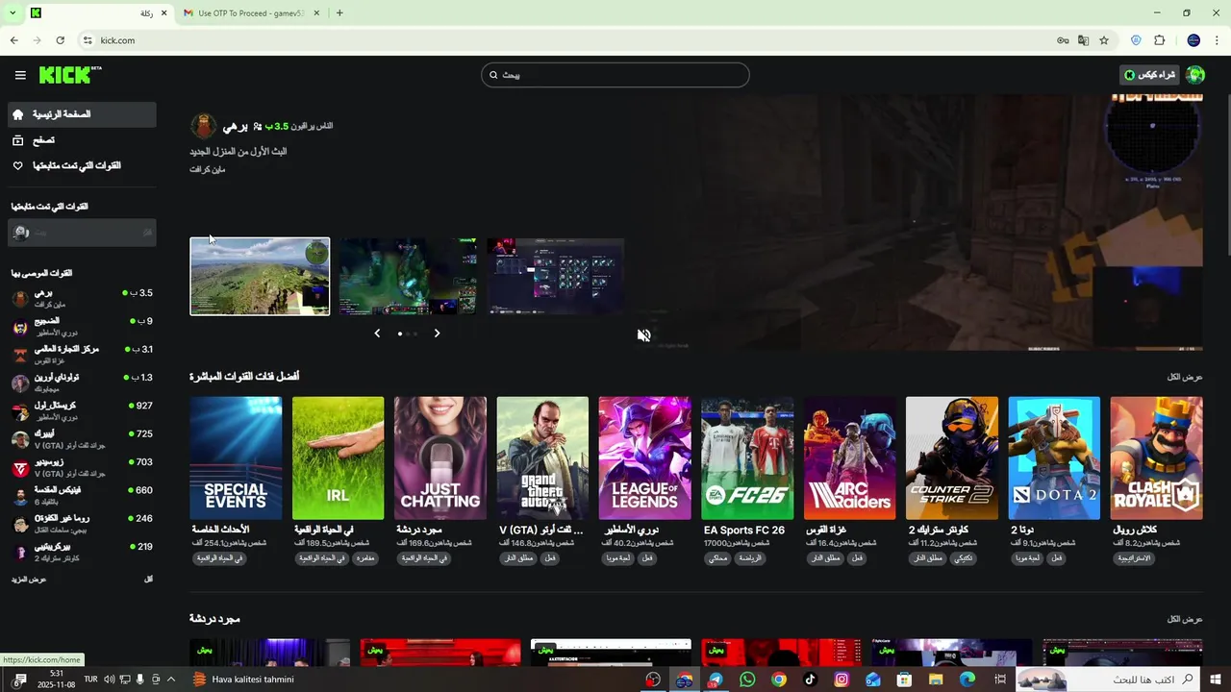Click the 'EA Sports FC 26' title text
This screenshot has width=1231, height=692.
pyautogui.click(x=744, y=531)
